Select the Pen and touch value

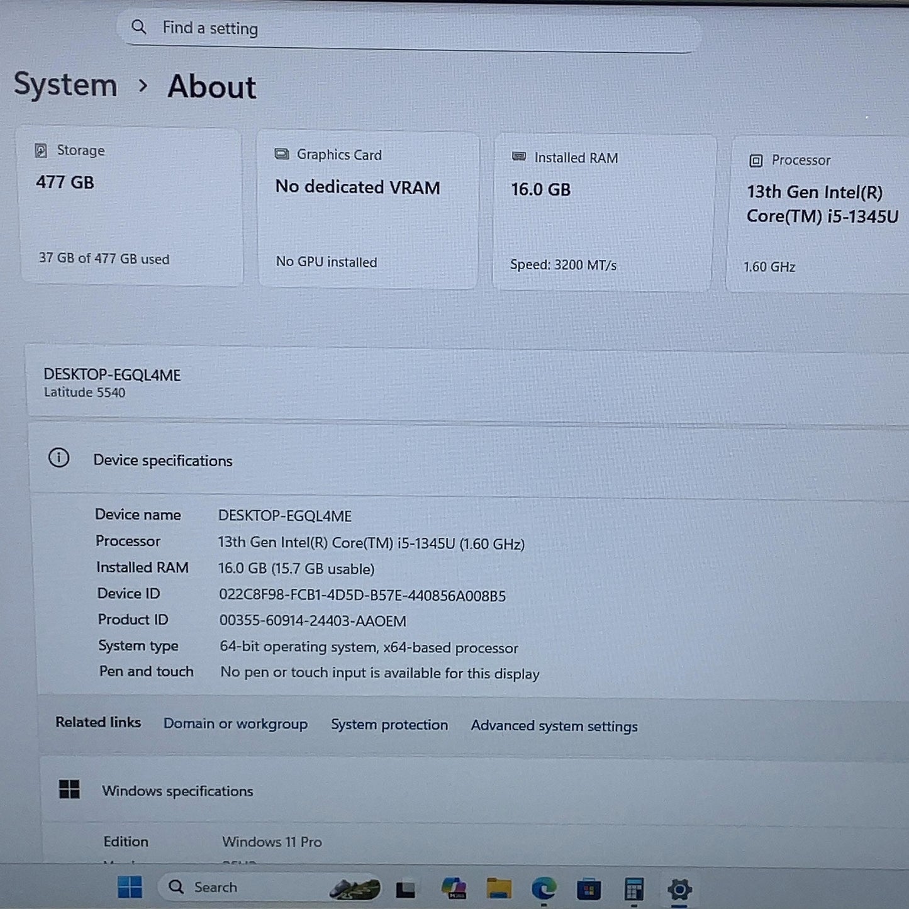(x=380, y=673)
